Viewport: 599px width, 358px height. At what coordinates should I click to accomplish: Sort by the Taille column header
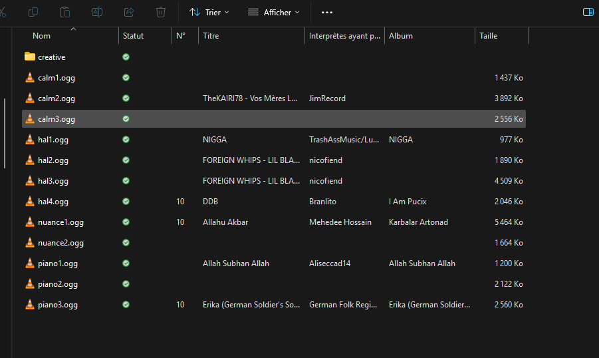click(x=489, y=36)
